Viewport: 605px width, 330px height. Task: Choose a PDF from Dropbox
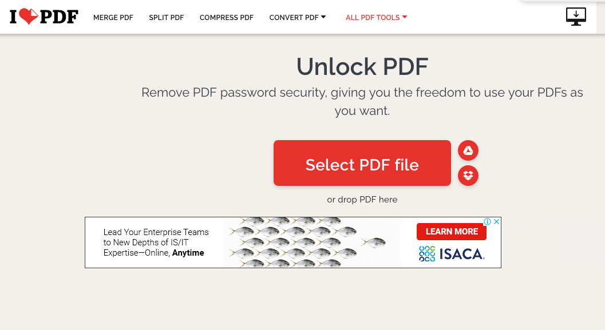(468, 176)
